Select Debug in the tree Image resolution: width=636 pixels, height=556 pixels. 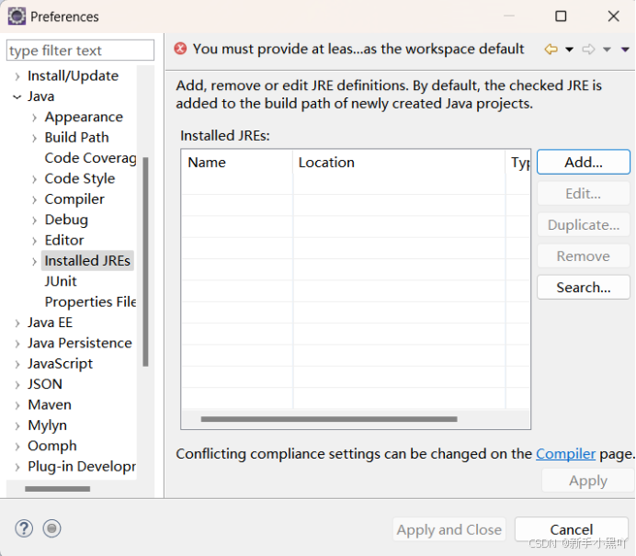point(66,220)
